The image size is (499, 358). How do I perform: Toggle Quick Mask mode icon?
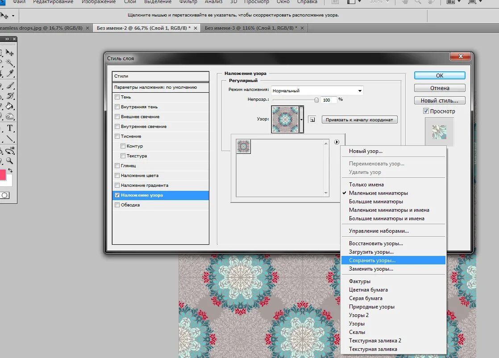[4, 195]
